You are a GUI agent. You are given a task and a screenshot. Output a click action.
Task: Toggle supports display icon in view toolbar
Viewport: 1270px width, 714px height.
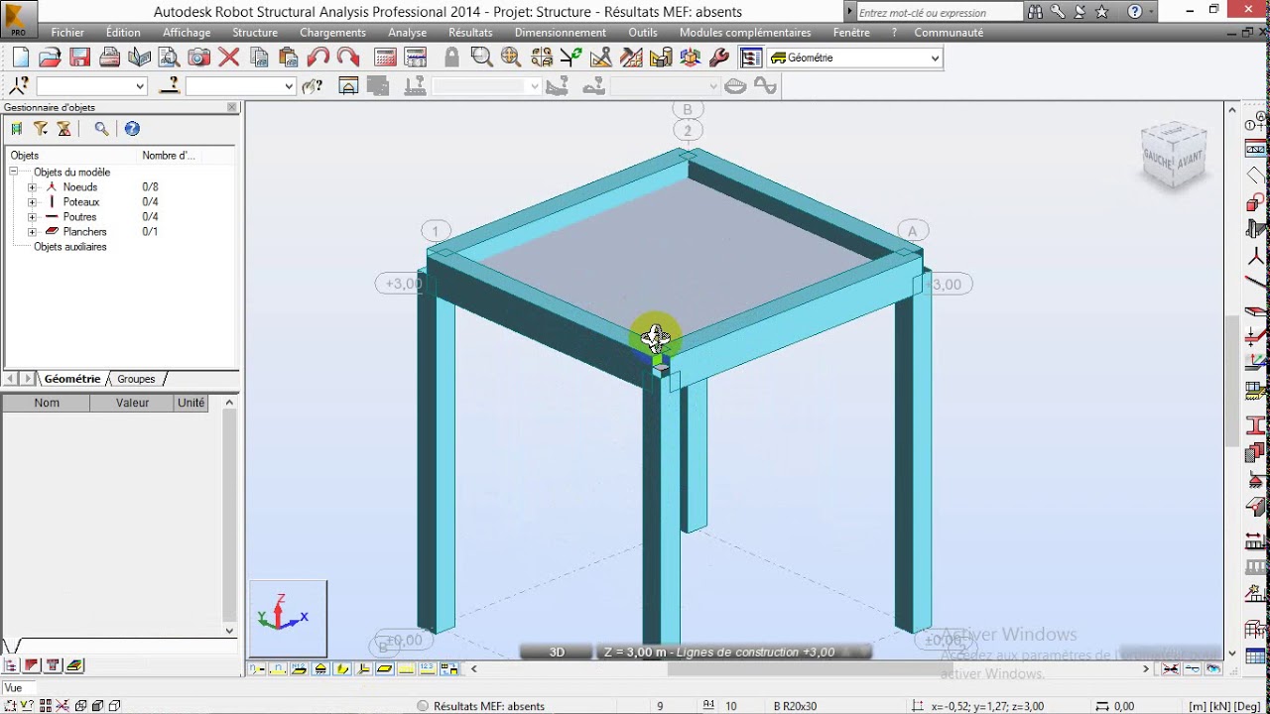320,669
